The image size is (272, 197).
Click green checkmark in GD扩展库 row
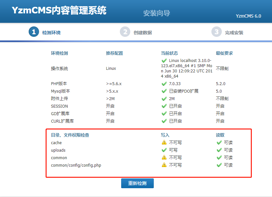tap(164, 114)
